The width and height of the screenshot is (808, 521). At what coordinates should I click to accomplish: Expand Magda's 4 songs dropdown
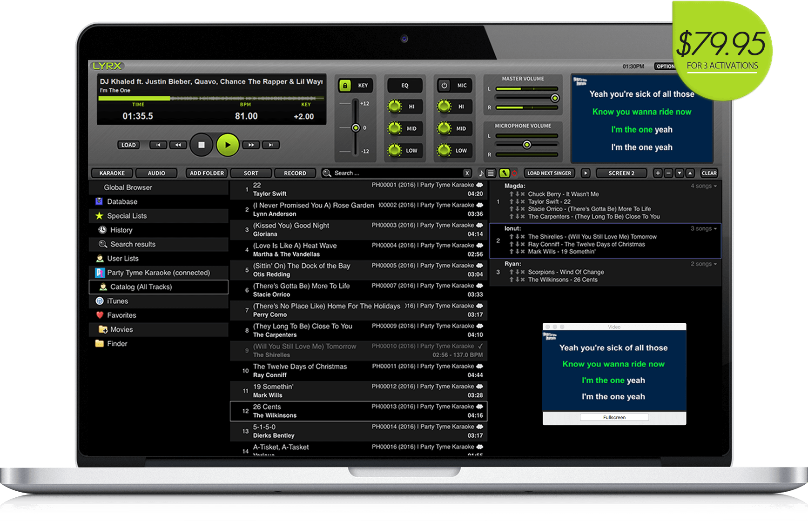[x=703, y=186]
